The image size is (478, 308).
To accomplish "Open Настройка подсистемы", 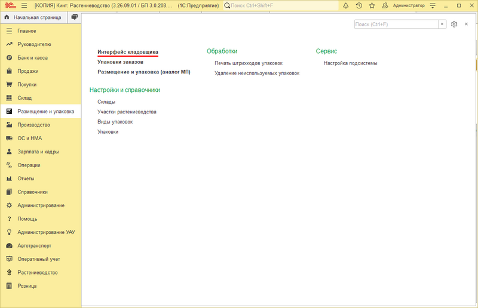I will (350, 63).
